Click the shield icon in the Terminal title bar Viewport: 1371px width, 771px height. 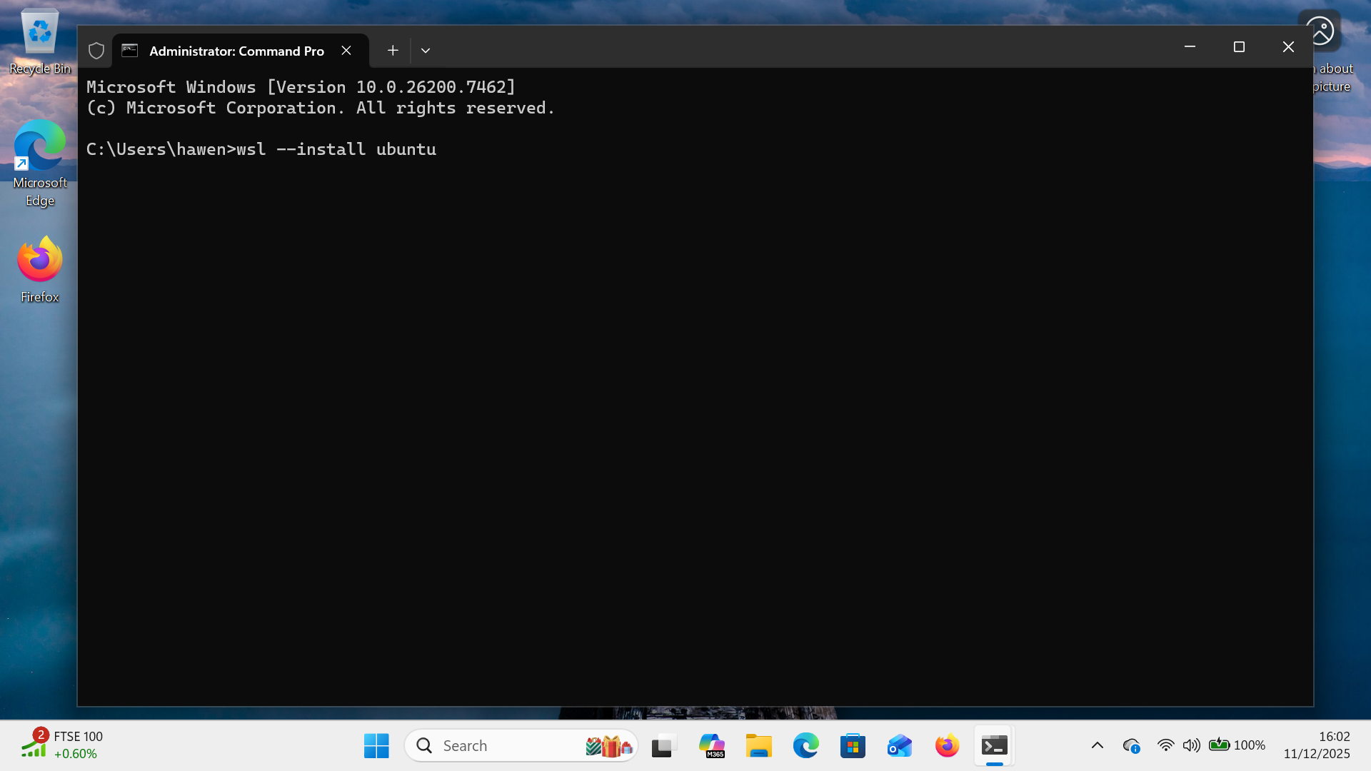(x=96, y=50)
